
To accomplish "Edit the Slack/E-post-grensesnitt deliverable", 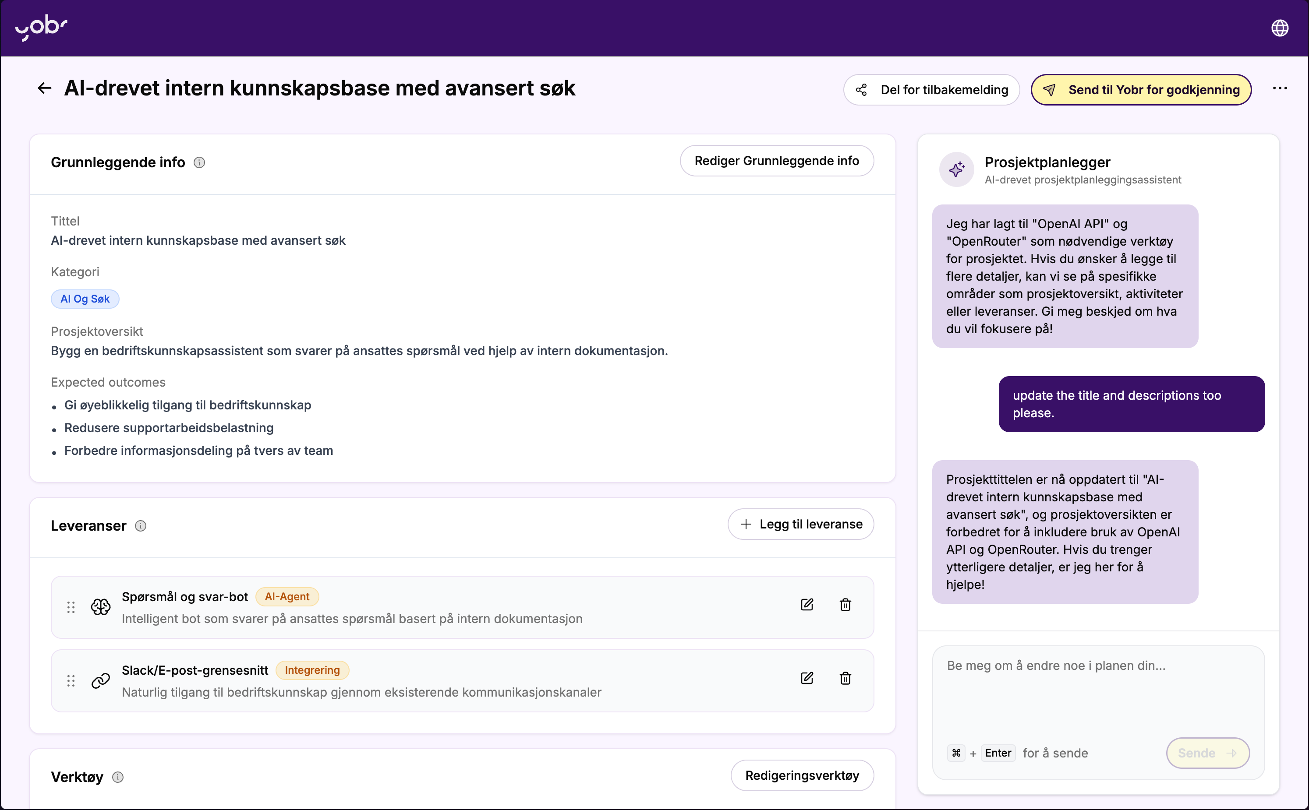I will (x=807, y=678).
